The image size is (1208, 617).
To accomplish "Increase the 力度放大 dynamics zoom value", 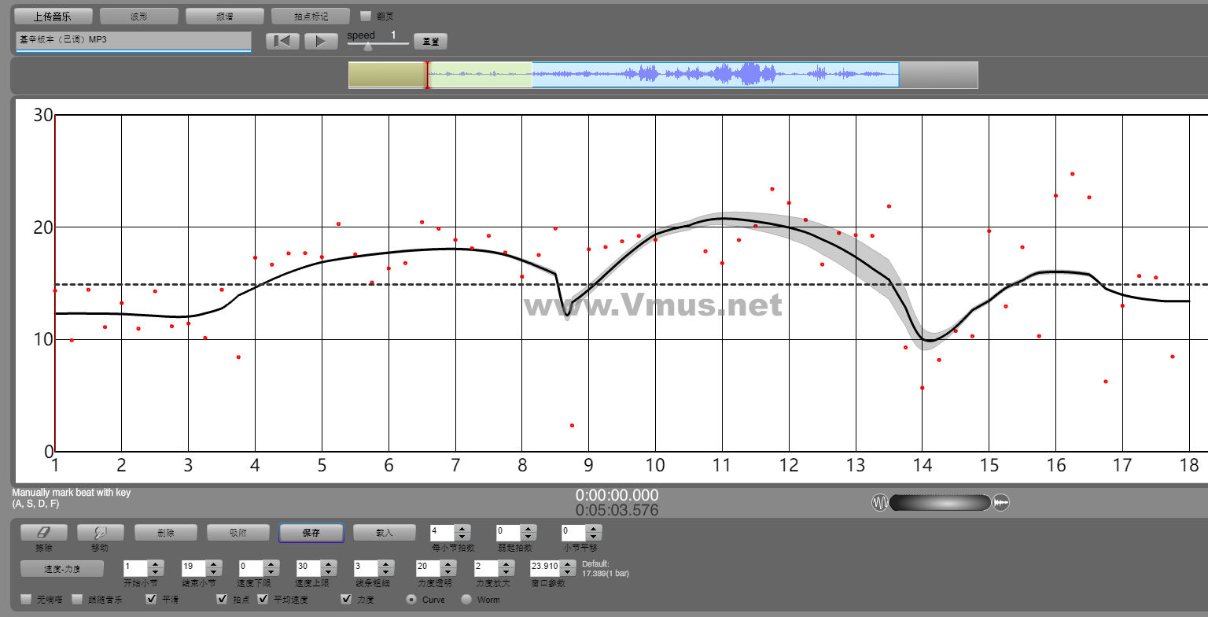I will click(x=505, y=563).
